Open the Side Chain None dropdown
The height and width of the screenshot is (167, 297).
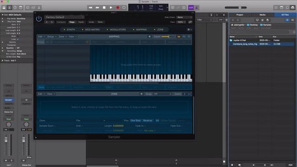184,17
